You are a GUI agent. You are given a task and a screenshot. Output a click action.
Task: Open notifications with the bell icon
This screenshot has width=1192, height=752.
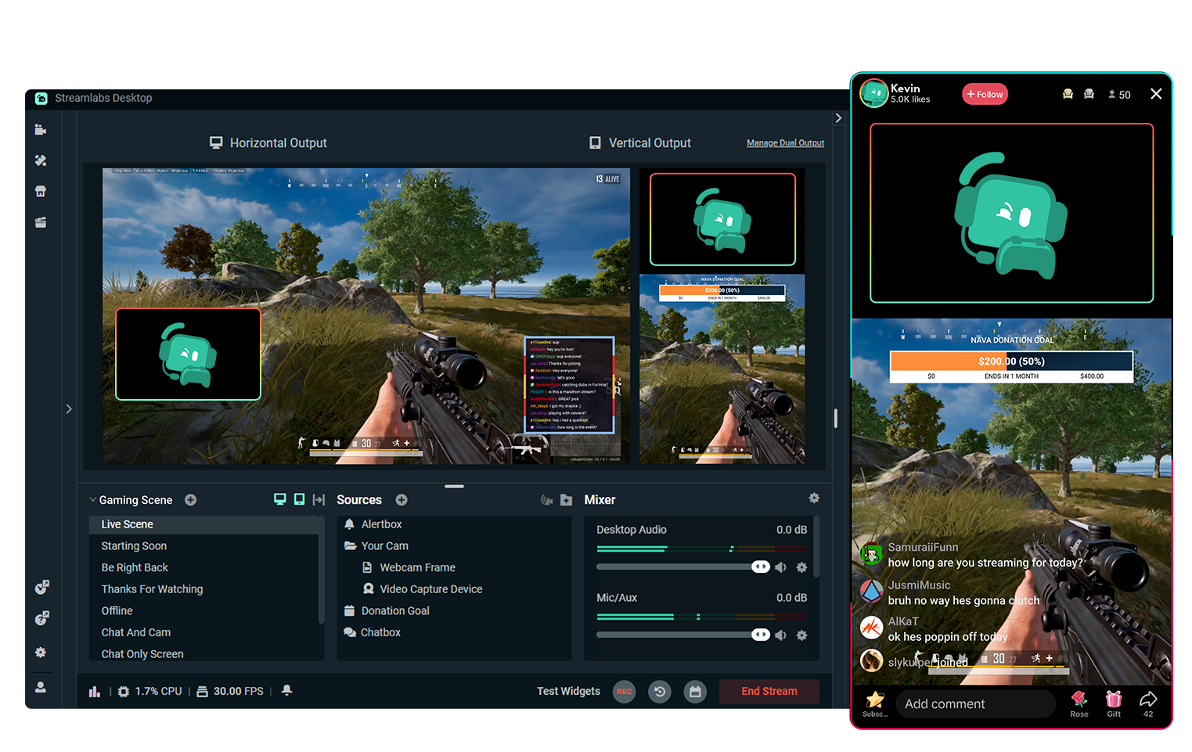pos(286,691)
